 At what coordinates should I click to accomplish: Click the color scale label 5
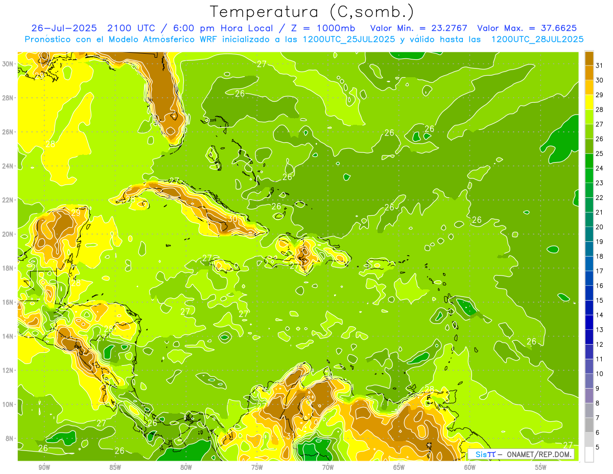(598, 447)
